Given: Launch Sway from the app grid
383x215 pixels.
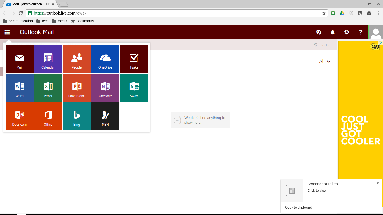Looking at the screenshot, I should (x=134, y=88).
